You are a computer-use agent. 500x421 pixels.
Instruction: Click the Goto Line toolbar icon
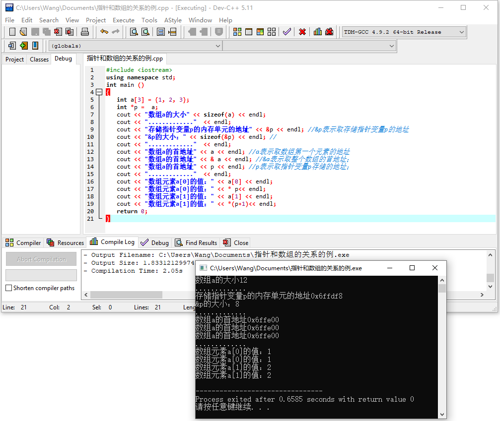[x=172, y=32]
